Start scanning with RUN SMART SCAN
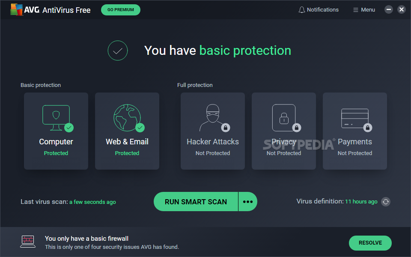This screenshot has height=257, width=411. click(x=196, y=202)
